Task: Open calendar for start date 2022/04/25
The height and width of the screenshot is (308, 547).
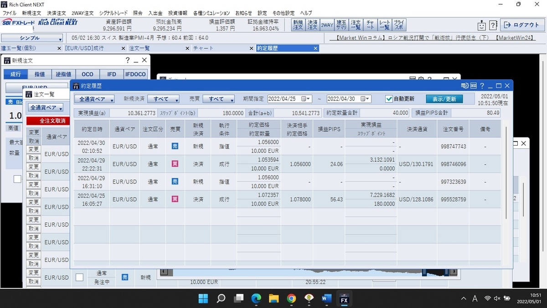Action: tap(307, 99)
